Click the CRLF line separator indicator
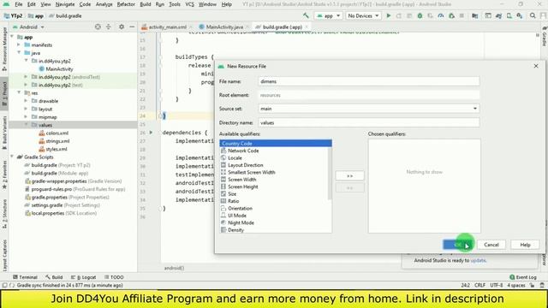 [479, 285]
